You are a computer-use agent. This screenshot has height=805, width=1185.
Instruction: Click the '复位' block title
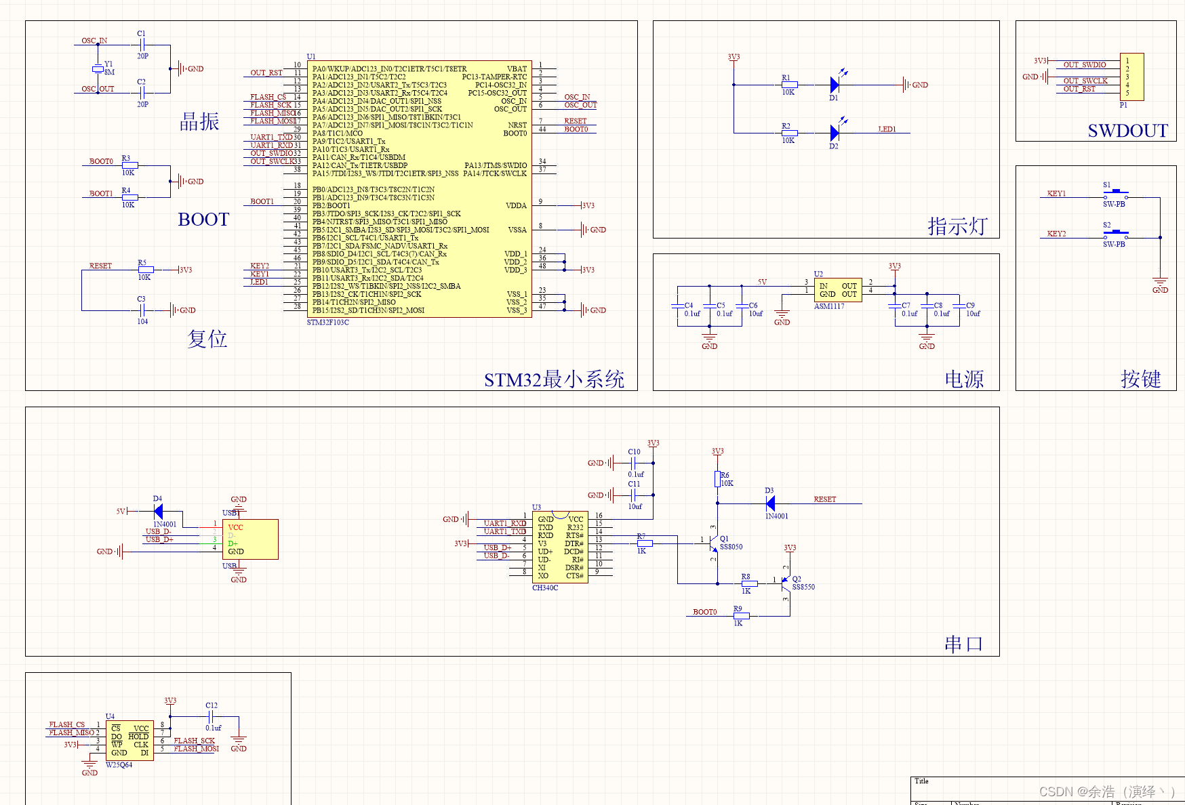207,338
